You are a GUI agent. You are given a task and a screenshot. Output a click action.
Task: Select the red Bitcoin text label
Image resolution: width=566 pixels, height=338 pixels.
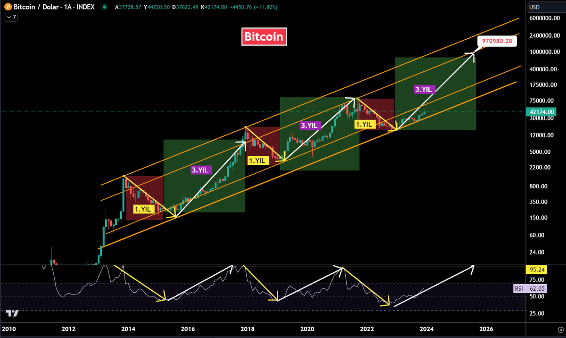click(264, 36)
